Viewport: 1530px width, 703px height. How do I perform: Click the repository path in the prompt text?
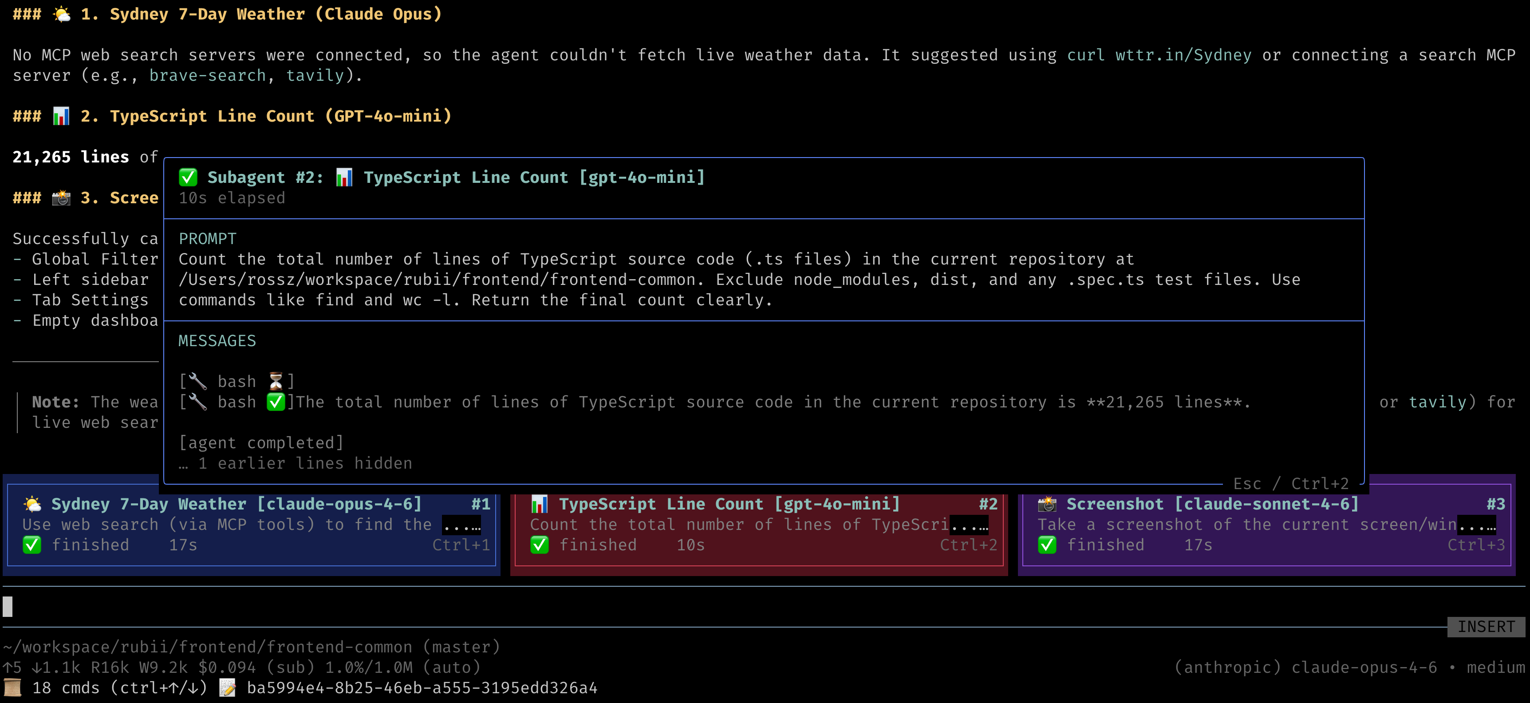(437, 280)
